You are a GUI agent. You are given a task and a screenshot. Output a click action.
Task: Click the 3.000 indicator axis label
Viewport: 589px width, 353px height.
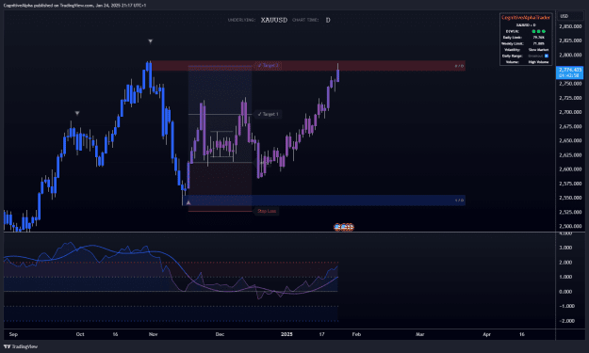point(565,248)
